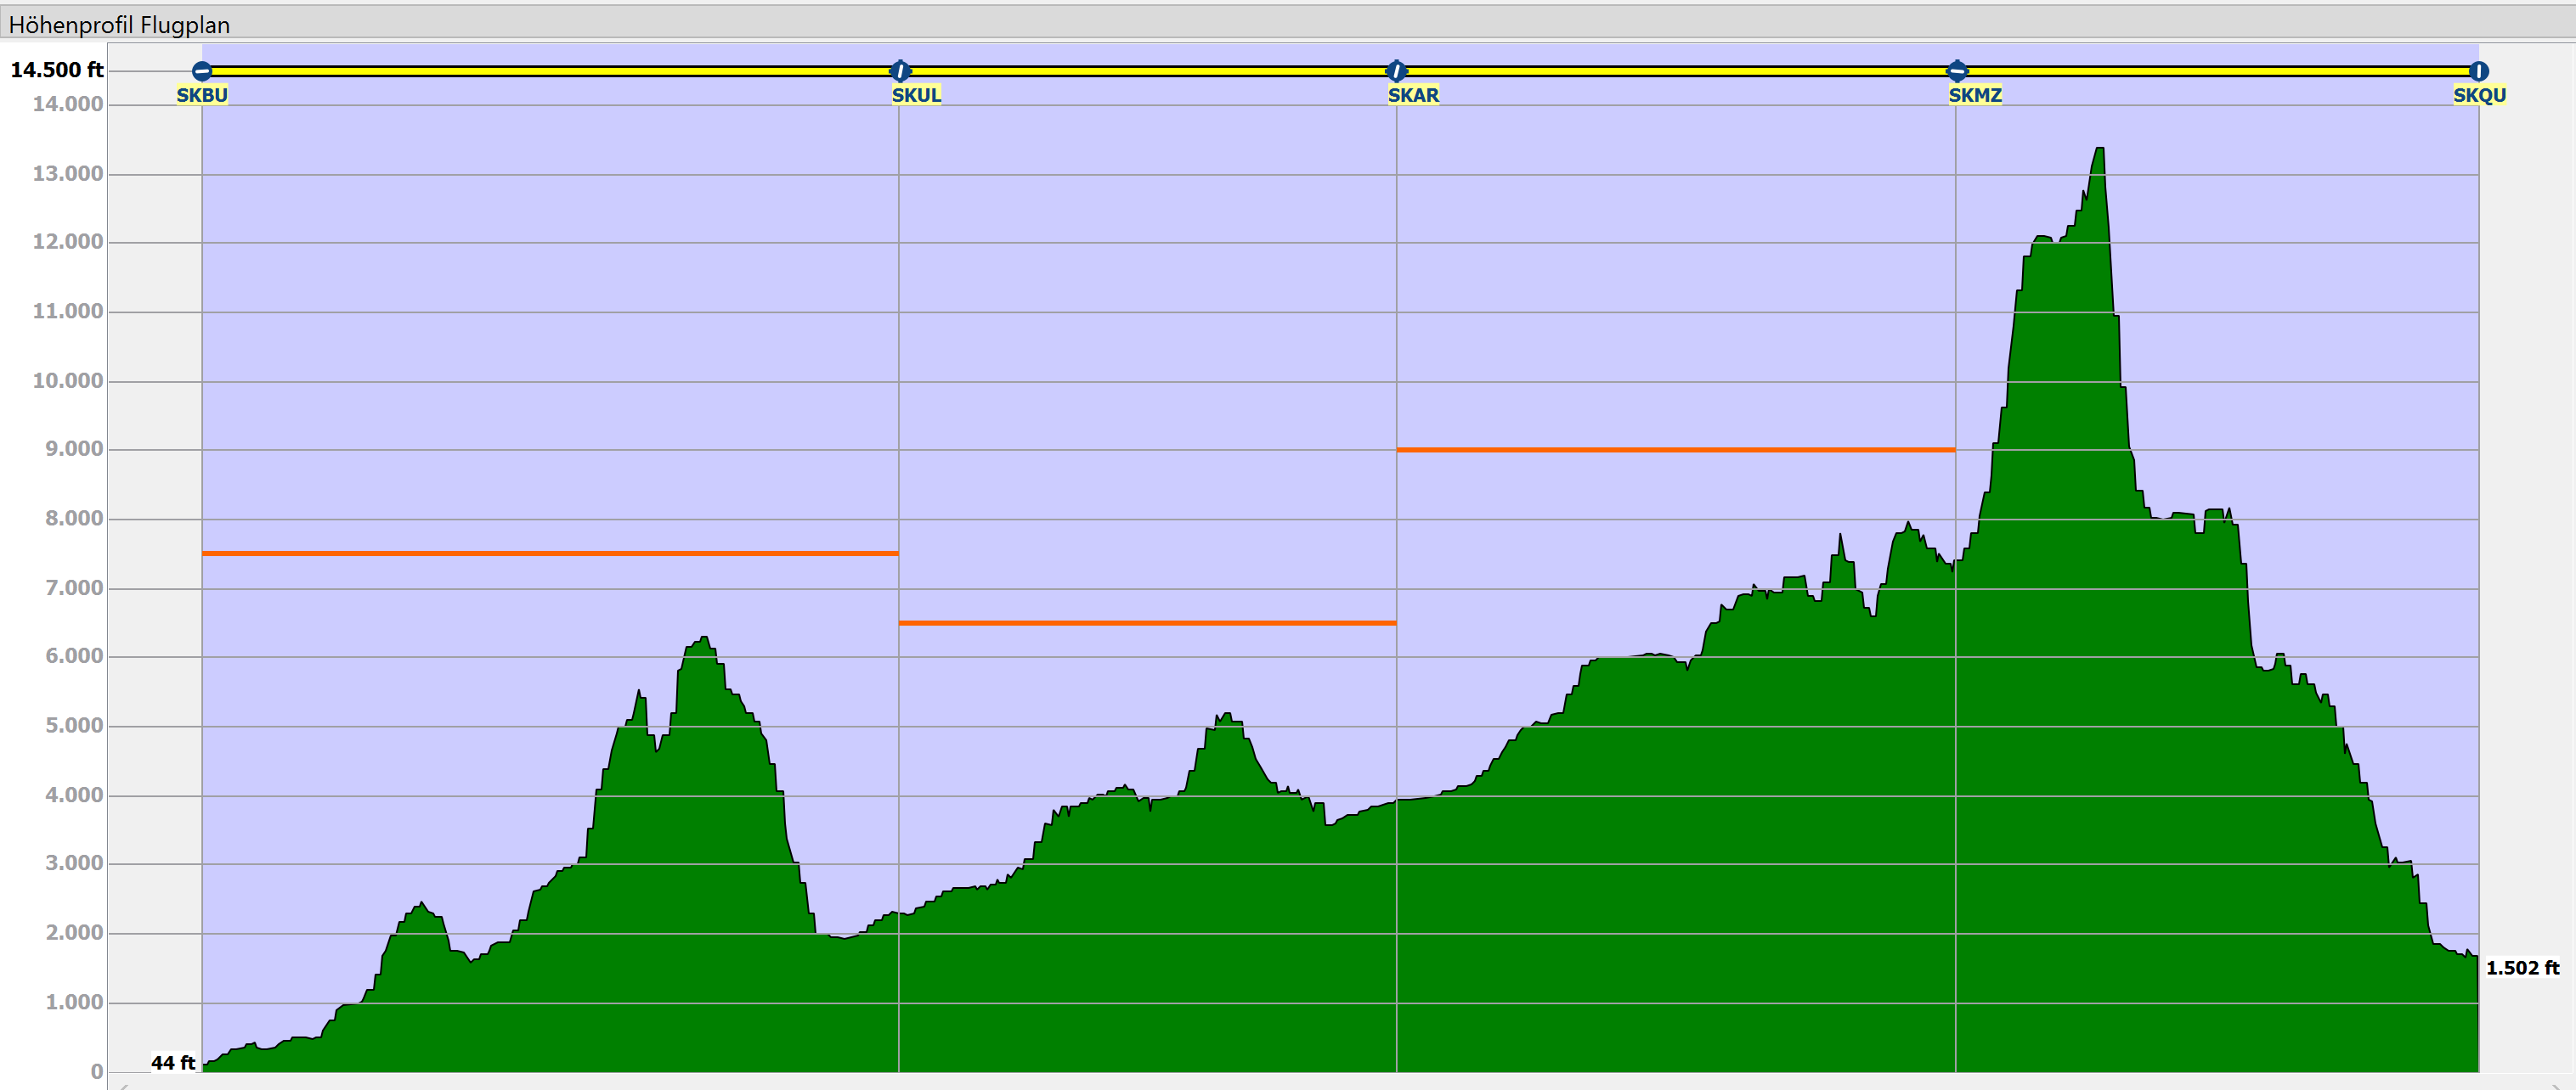Select the SKQU waypoint label

pyautogui.click(x=2479, y=95)
